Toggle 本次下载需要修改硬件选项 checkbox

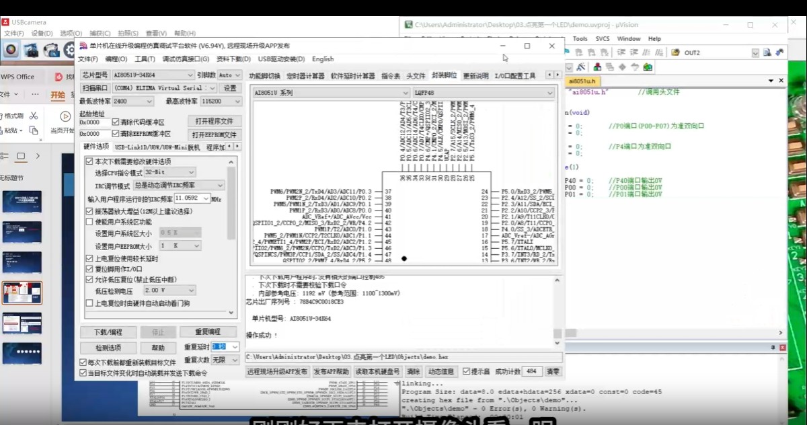pyautogui.click(x=89, y=161)
